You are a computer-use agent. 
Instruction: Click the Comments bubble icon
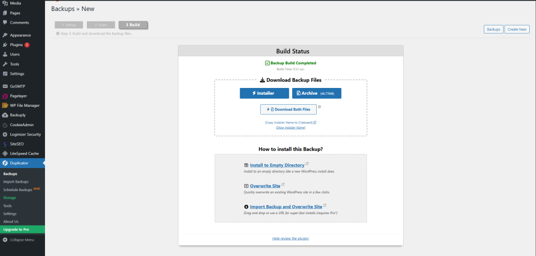tap(5, 23)
